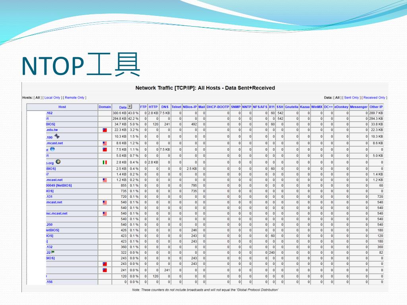The height and width of the screenshot is (305, 407).
Task: Sort by the HTTP column header
Action: pos(153,107)
